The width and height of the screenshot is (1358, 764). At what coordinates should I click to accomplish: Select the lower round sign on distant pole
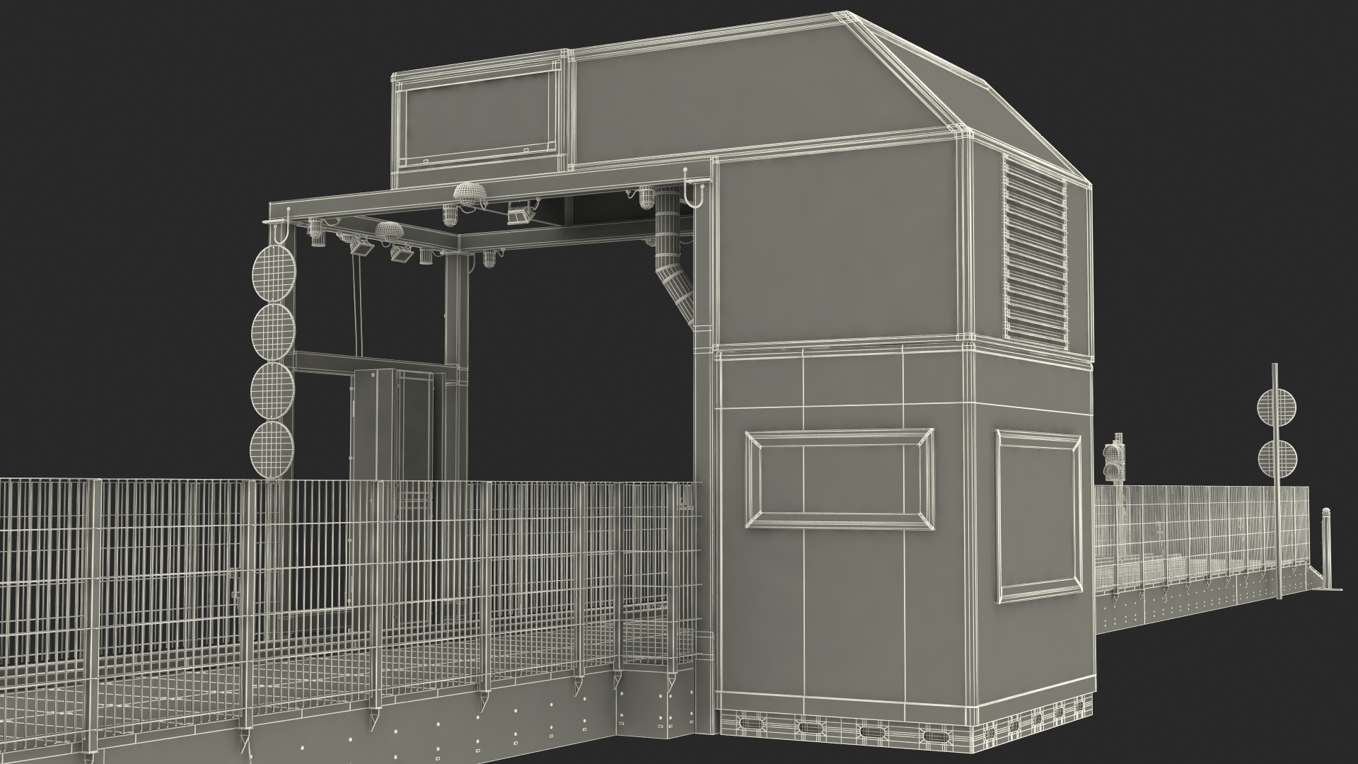[1277, 458]
